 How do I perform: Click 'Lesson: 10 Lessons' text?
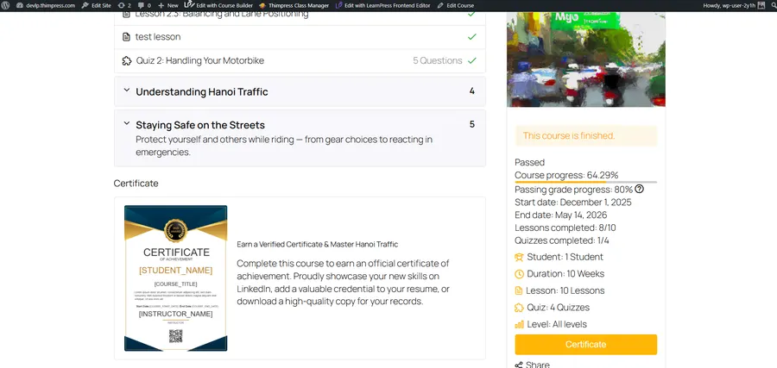click(x=565, y=290)
